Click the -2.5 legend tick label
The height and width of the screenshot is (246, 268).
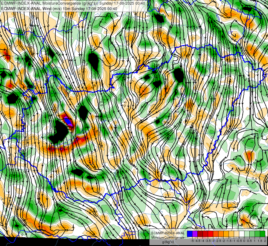coord(218,241)
